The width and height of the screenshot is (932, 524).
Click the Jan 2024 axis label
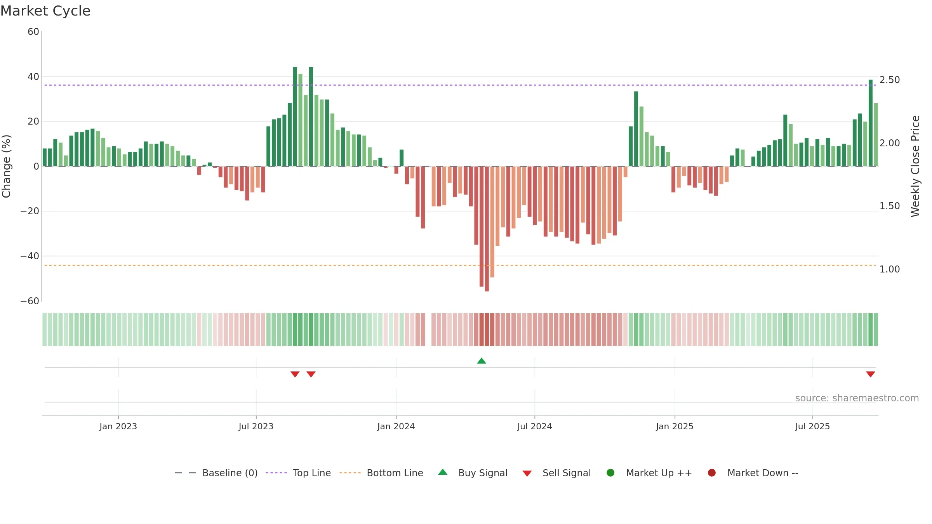[396, 426]
